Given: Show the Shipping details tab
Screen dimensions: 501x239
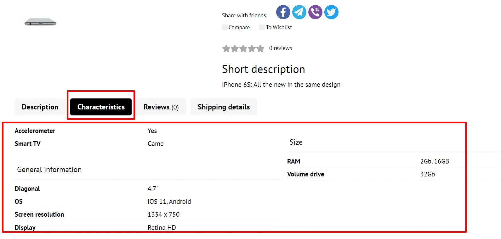Looking at the screenshot, I should 224,107.
